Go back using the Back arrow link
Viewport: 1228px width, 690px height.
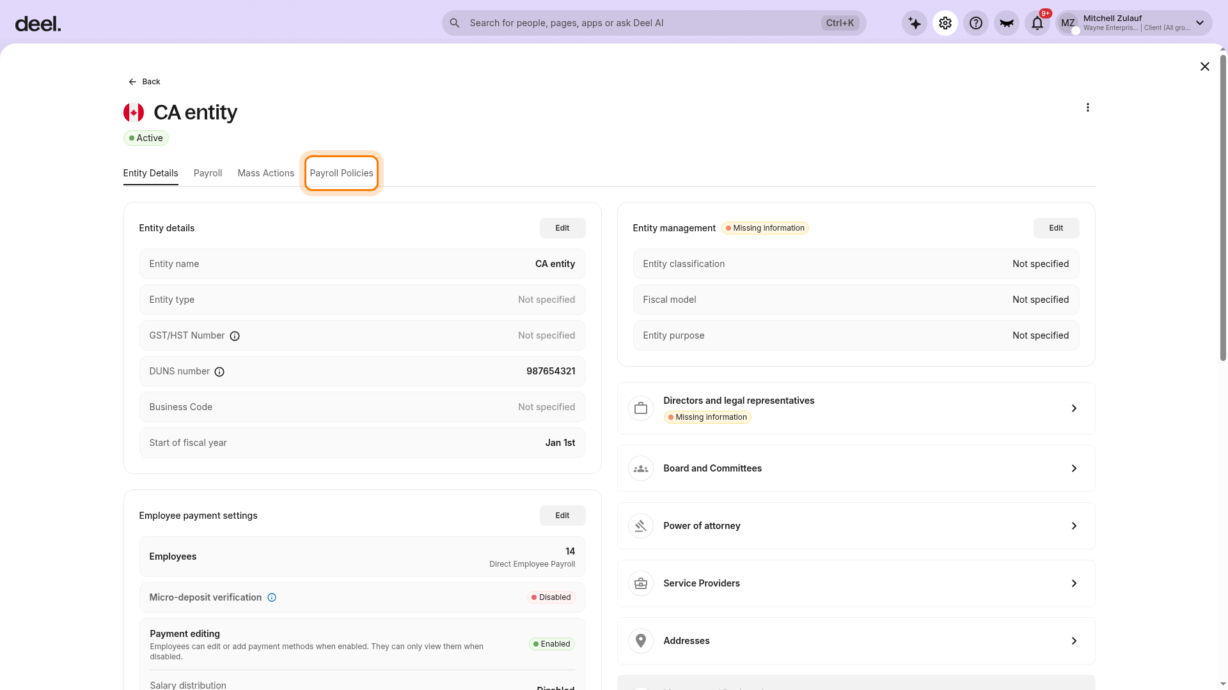coord(145,82)
